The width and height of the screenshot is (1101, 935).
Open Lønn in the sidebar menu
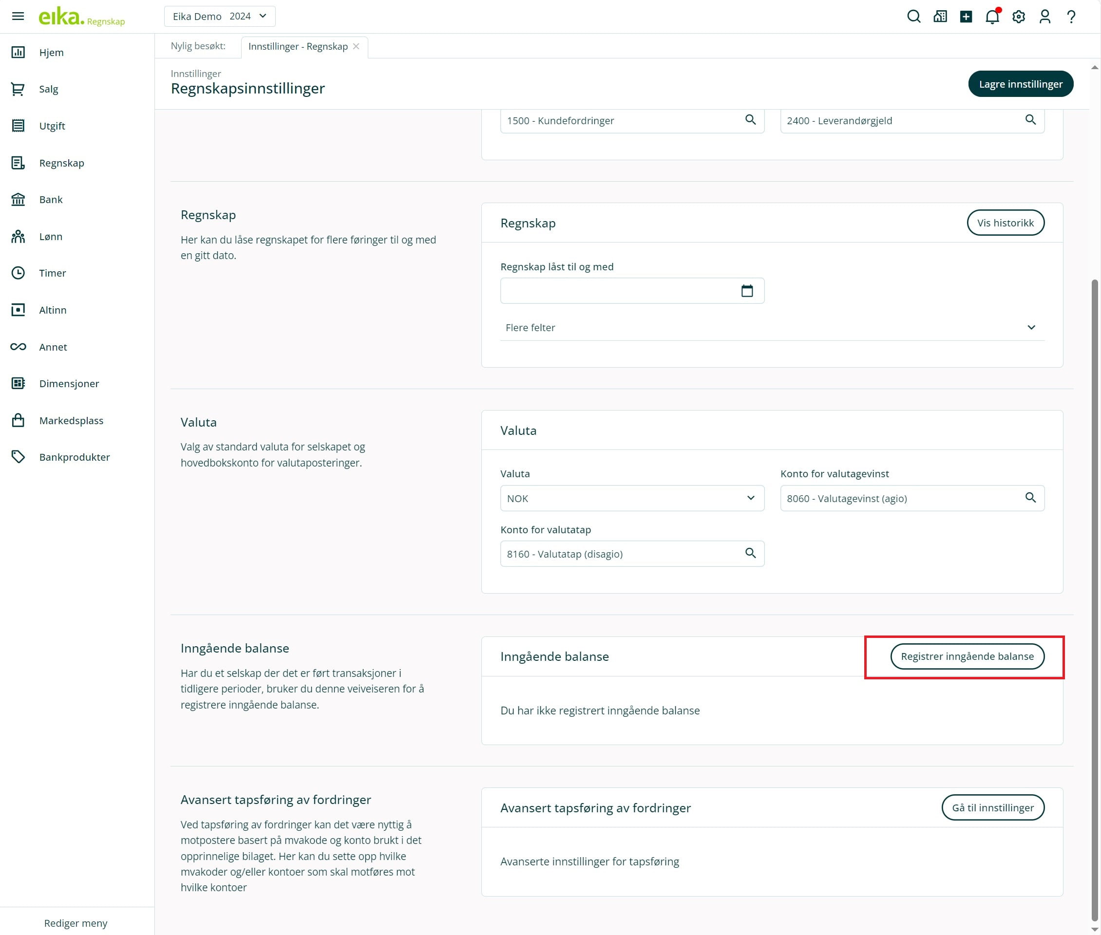point(50,236)
